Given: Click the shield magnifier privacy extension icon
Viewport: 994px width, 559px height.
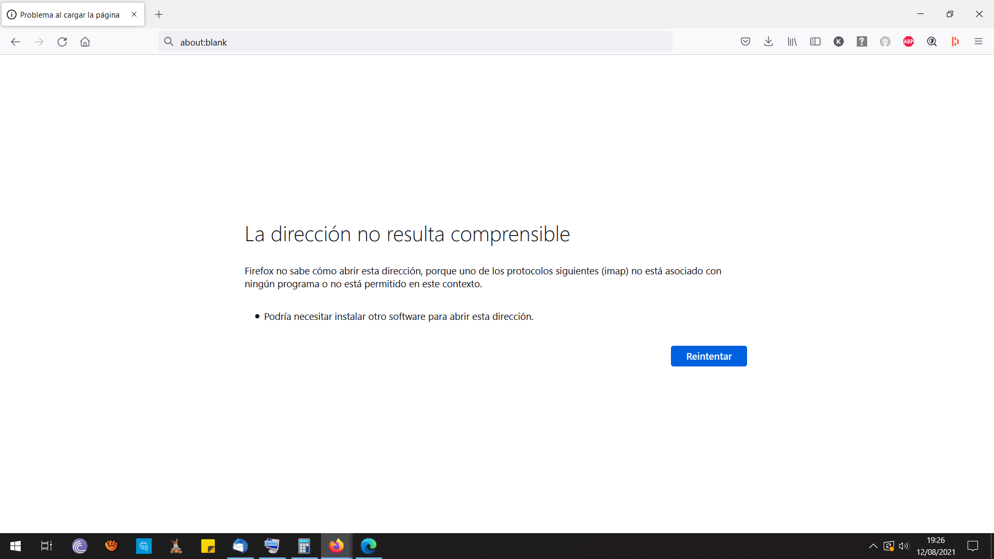Looking at the screenshot, I should pos(932,42).
